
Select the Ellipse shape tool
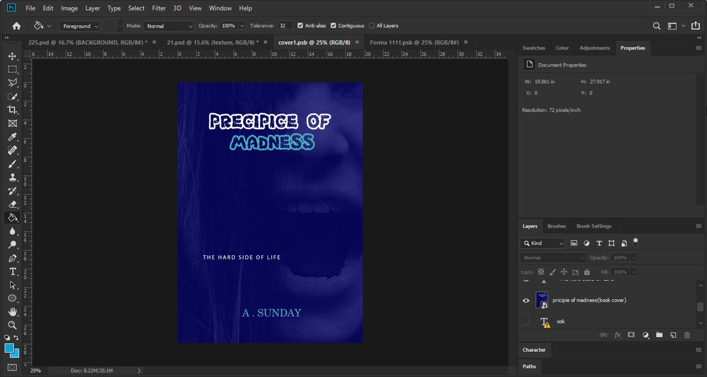point(12,299)
